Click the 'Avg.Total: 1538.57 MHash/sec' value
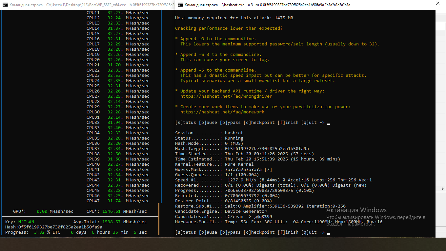 pos(110,222)
